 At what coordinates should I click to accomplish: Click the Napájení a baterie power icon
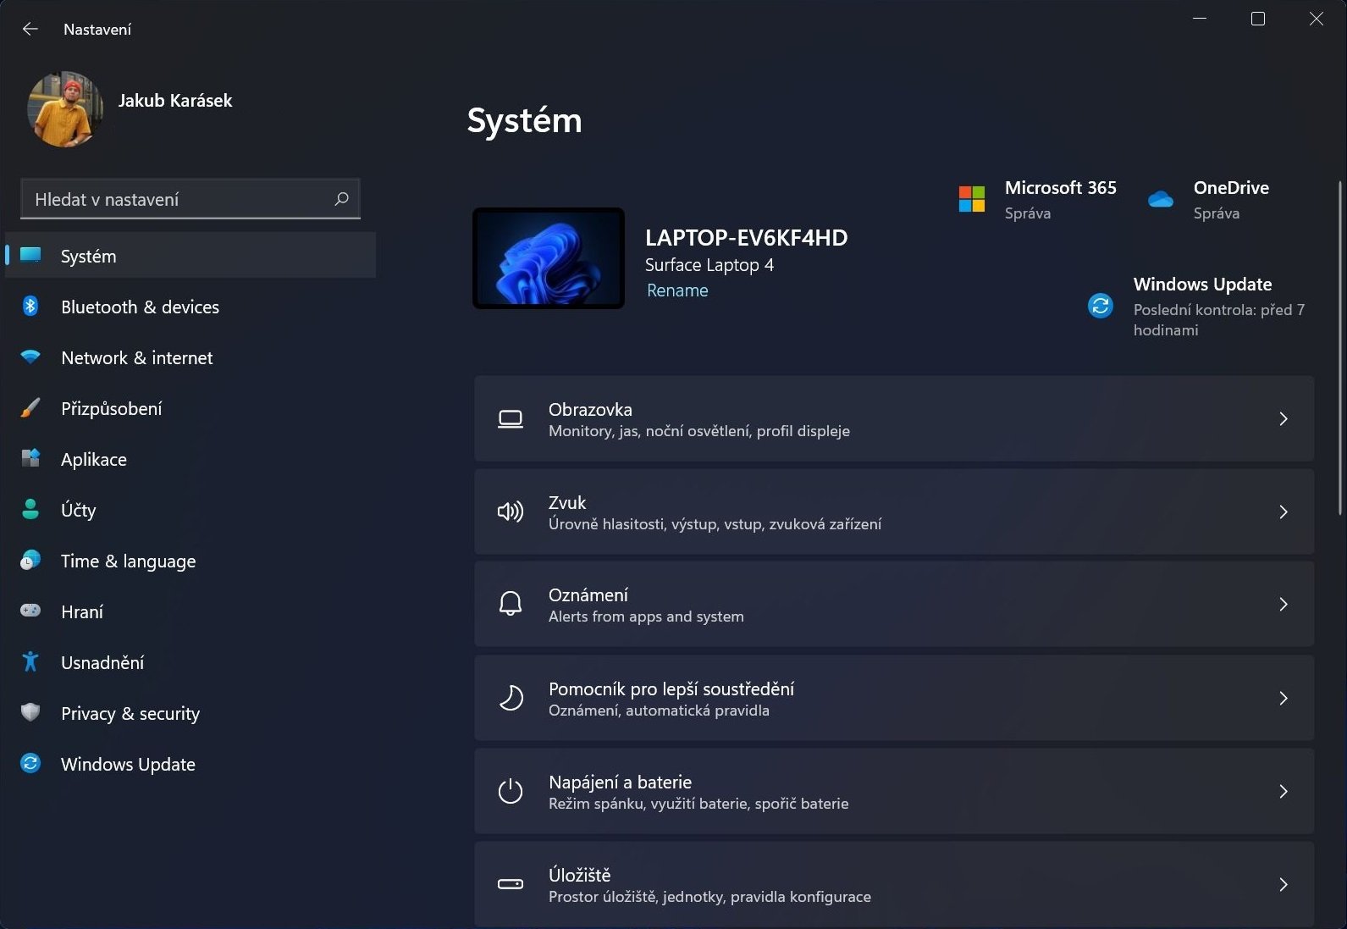[511, 791]
